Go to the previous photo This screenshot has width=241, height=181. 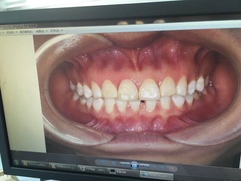pos(125,164)
